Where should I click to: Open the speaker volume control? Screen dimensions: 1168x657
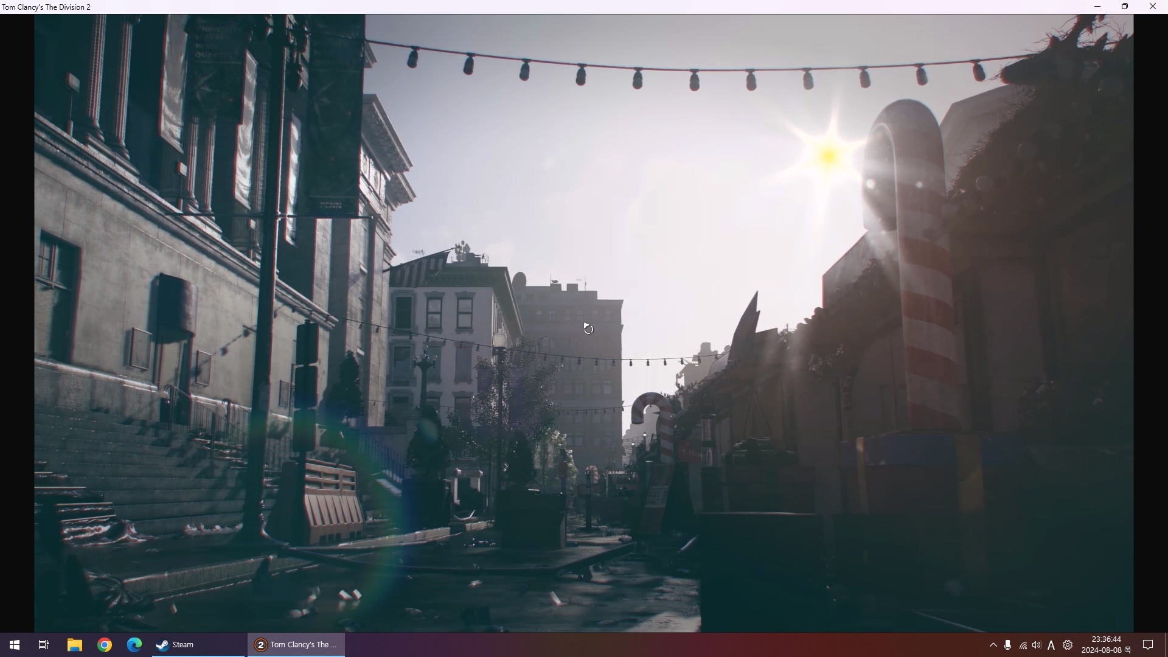coord(1037,645)
